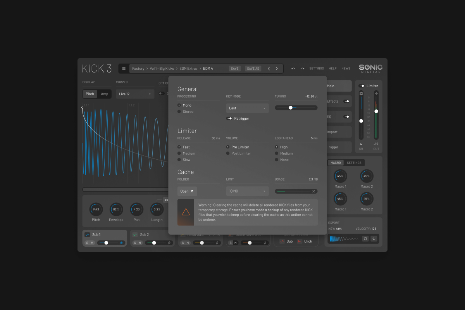Toggle phase invert on Sub 1

pos(121,243)
